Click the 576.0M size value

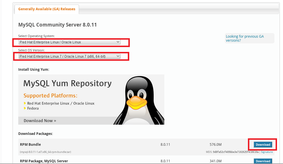[x=215, y=145]
